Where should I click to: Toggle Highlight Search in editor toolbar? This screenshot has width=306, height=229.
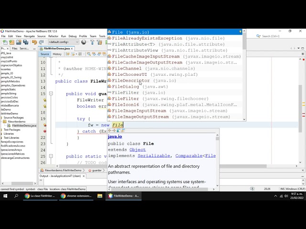click(104, 54)
